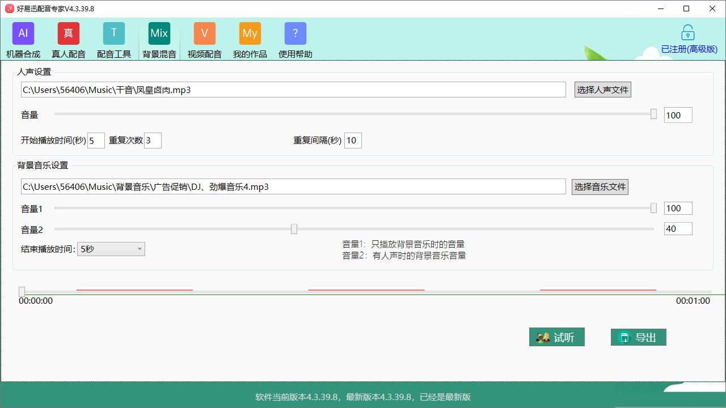The image size is (726, 408).
Task: Click the timeline playhead marker
Action: pyautogui.click(x=21, y=291)
